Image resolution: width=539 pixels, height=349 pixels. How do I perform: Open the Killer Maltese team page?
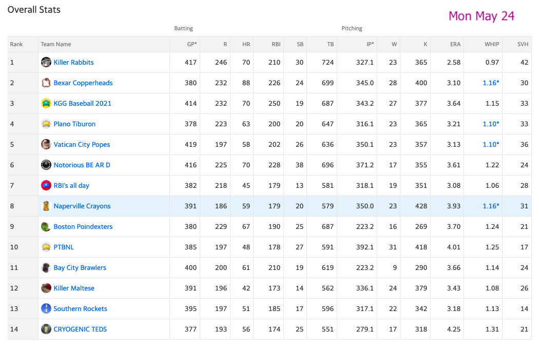74,288
